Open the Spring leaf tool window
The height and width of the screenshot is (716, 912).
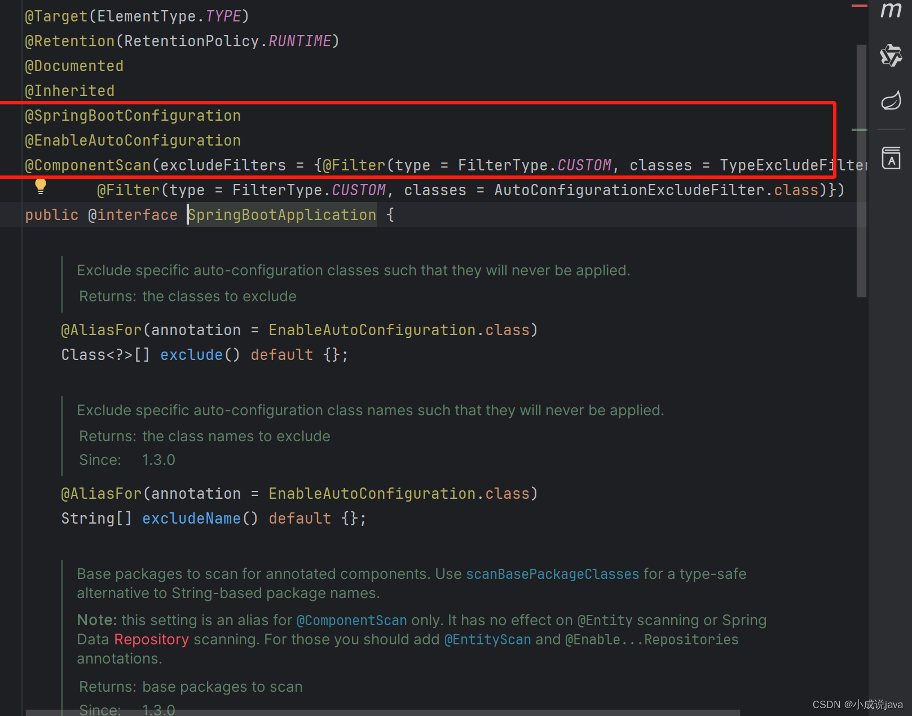(892, 99)
